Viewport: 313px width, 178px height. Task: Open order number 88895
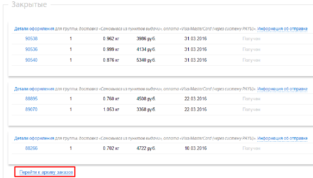pos(31,99)
